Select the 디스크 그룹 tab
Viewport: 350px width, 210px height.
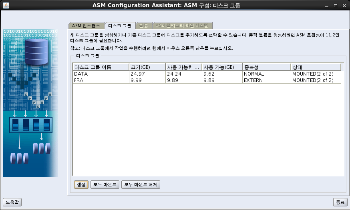coord(120,26)
